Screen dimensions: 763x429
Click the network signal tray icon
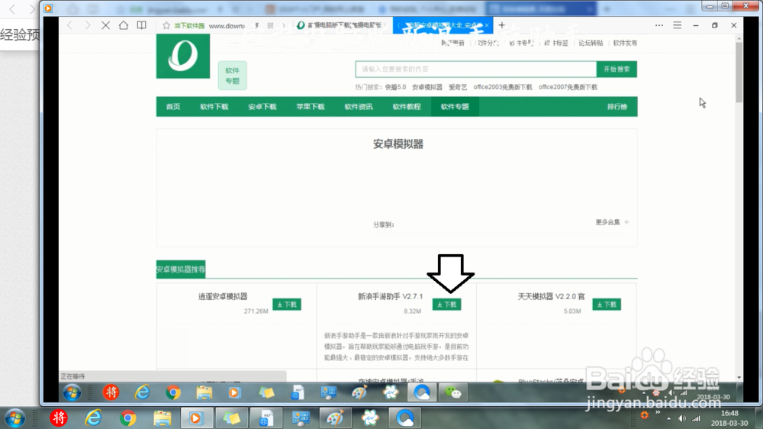click(x=697, y=419)
